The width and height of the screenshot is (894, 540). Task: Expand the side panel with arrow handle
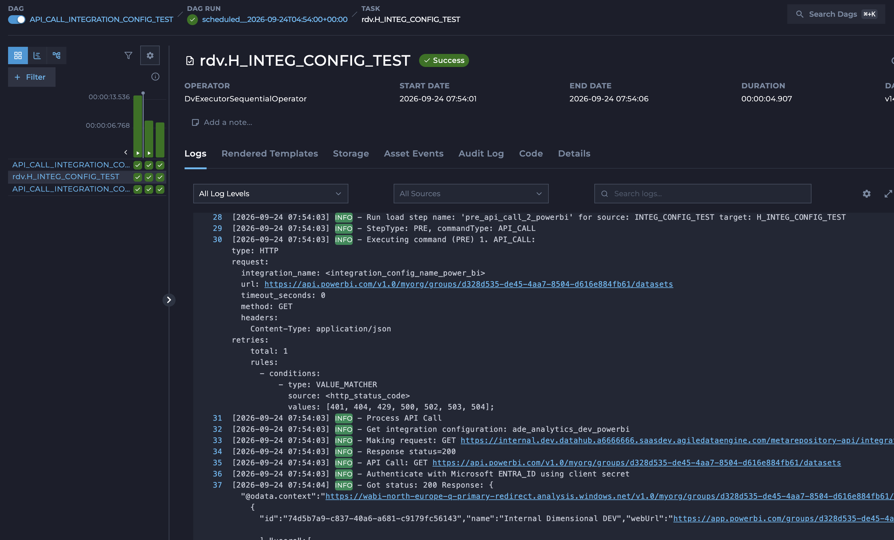tap(169, 300)
